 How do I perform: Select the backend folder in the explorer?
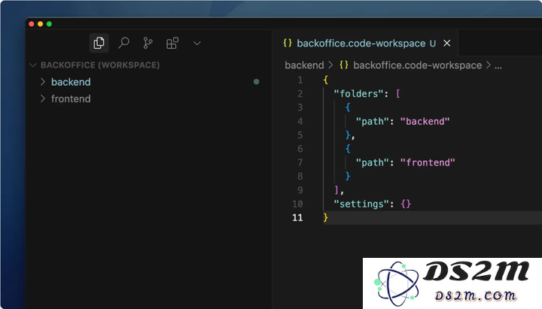[71, 82]
